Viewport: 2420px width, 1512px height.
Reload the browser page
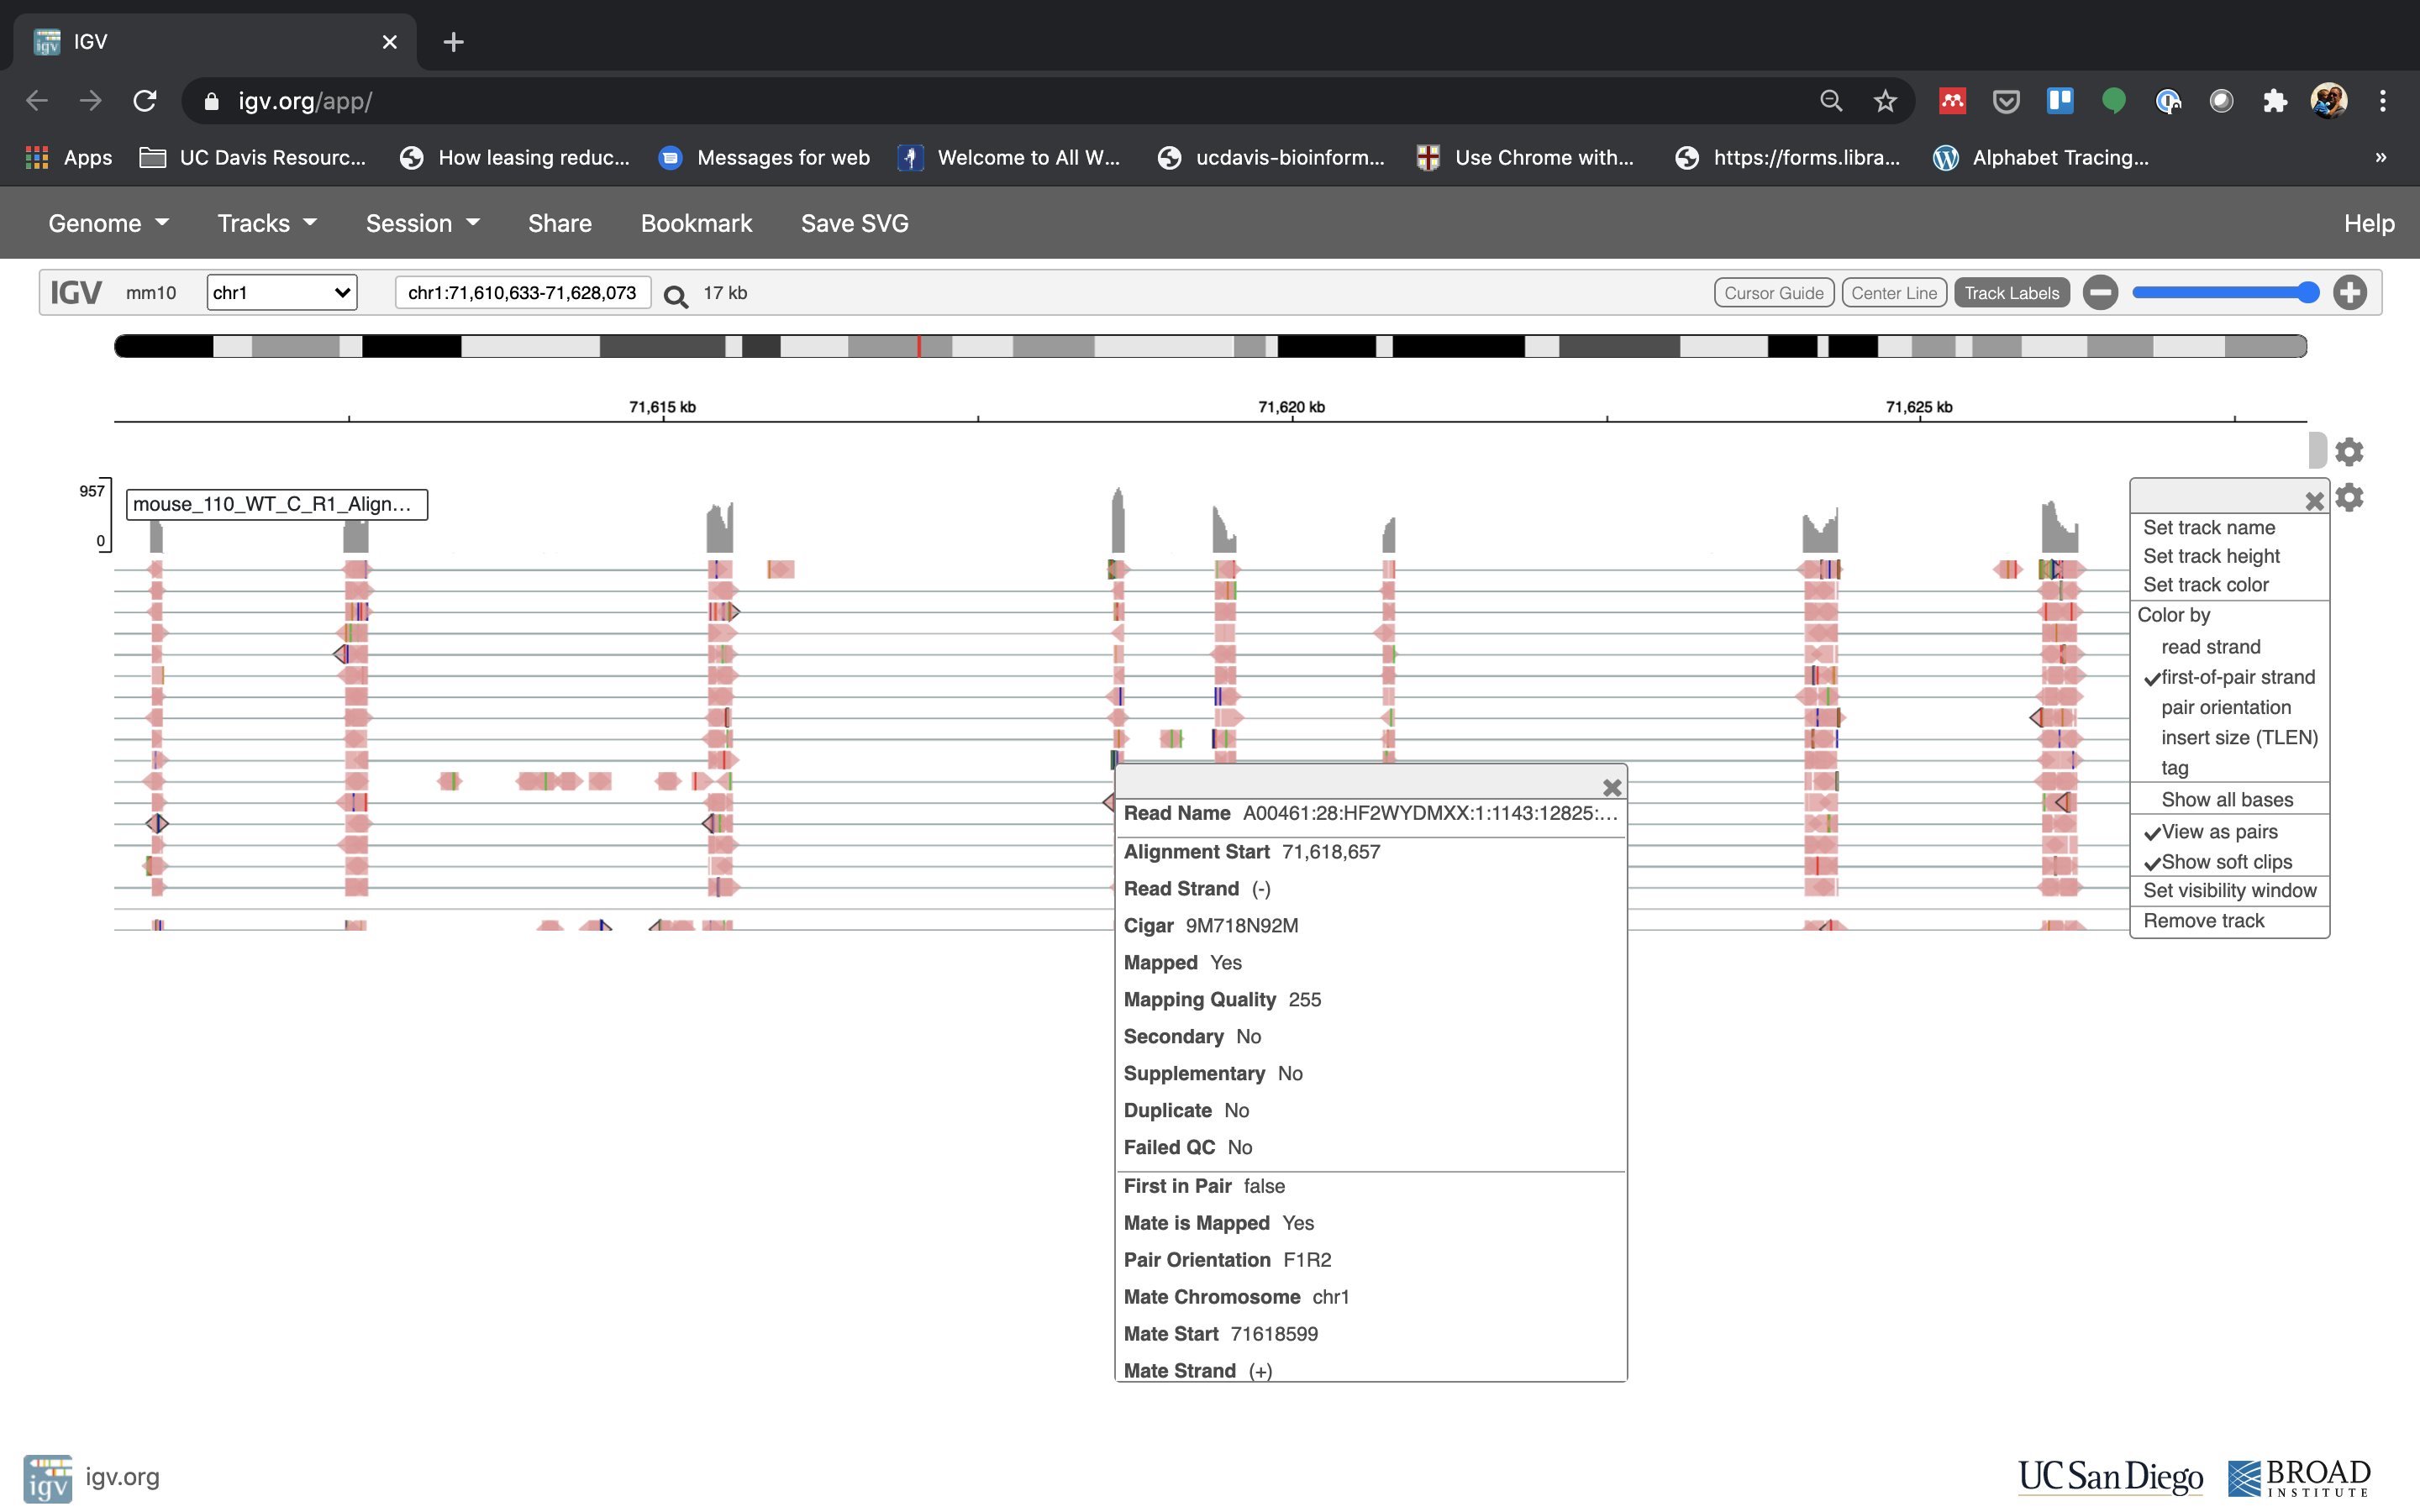(145, 101)
